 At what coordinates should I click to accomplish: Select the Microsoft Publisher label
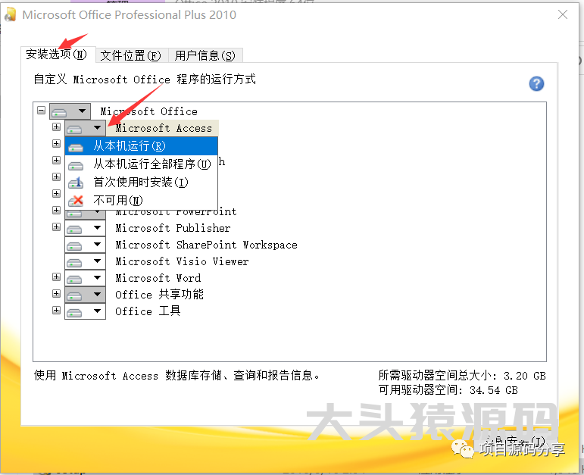[x=173, y=228]
